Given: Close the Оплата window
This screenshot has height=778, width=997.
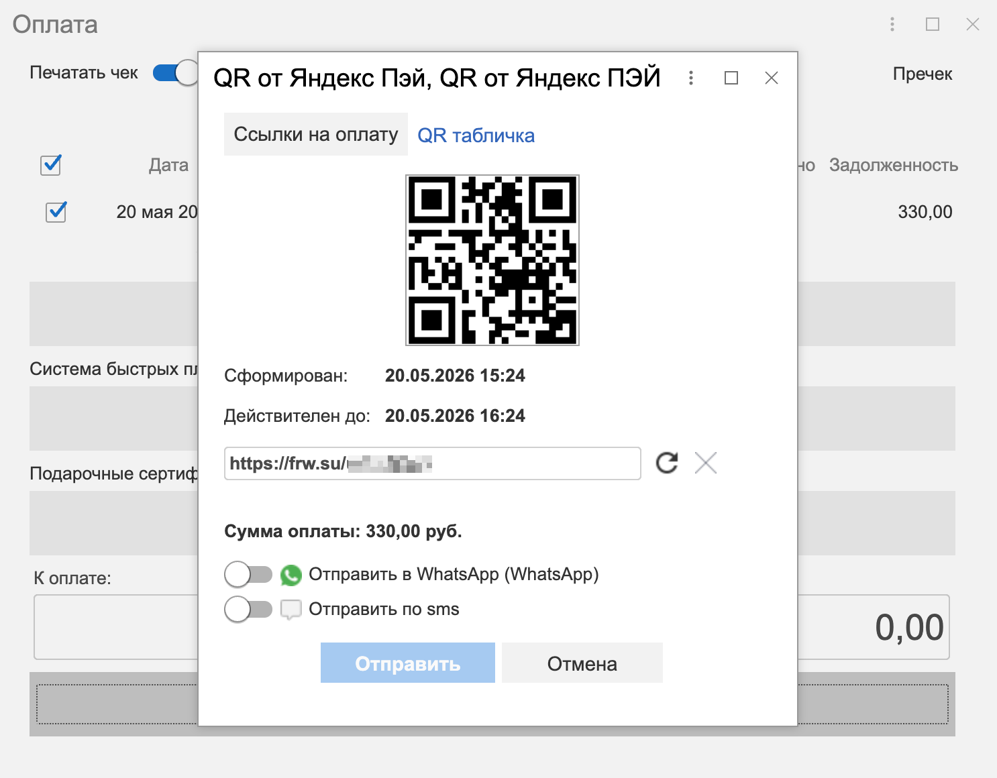Looking at the screenshot, I should coord(973,24).
